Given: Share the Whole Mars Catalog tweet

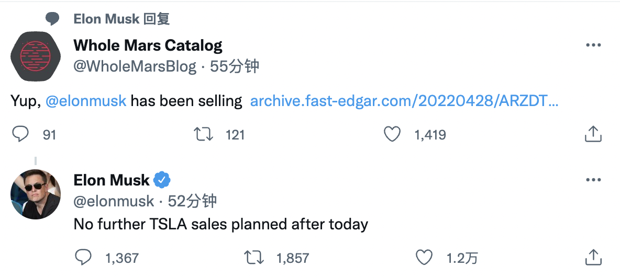Looking at the screenshot, I should coord(593,134).
